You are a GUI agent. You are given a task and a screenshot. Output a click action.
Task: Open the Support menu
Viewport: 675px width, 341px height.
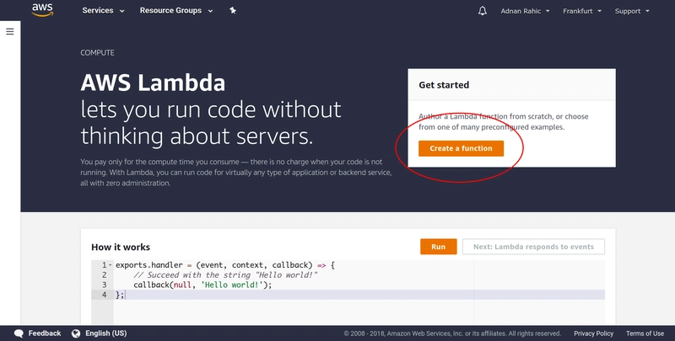click(x=632, y=11)
